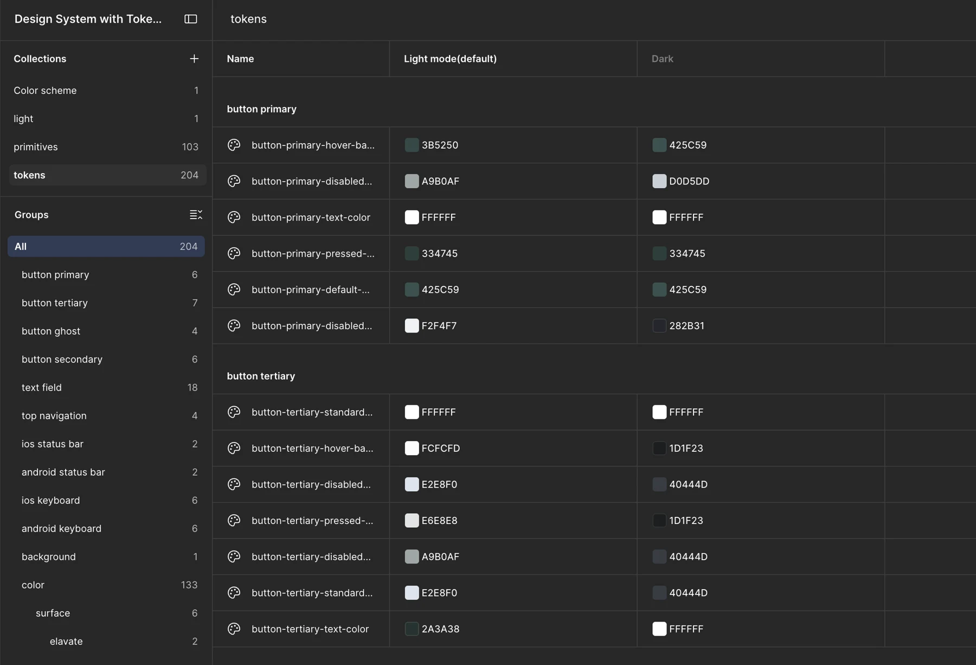976x665 pixels.
Task: Click the 282B31 dark mode swatch
Action: click(659, 325)
